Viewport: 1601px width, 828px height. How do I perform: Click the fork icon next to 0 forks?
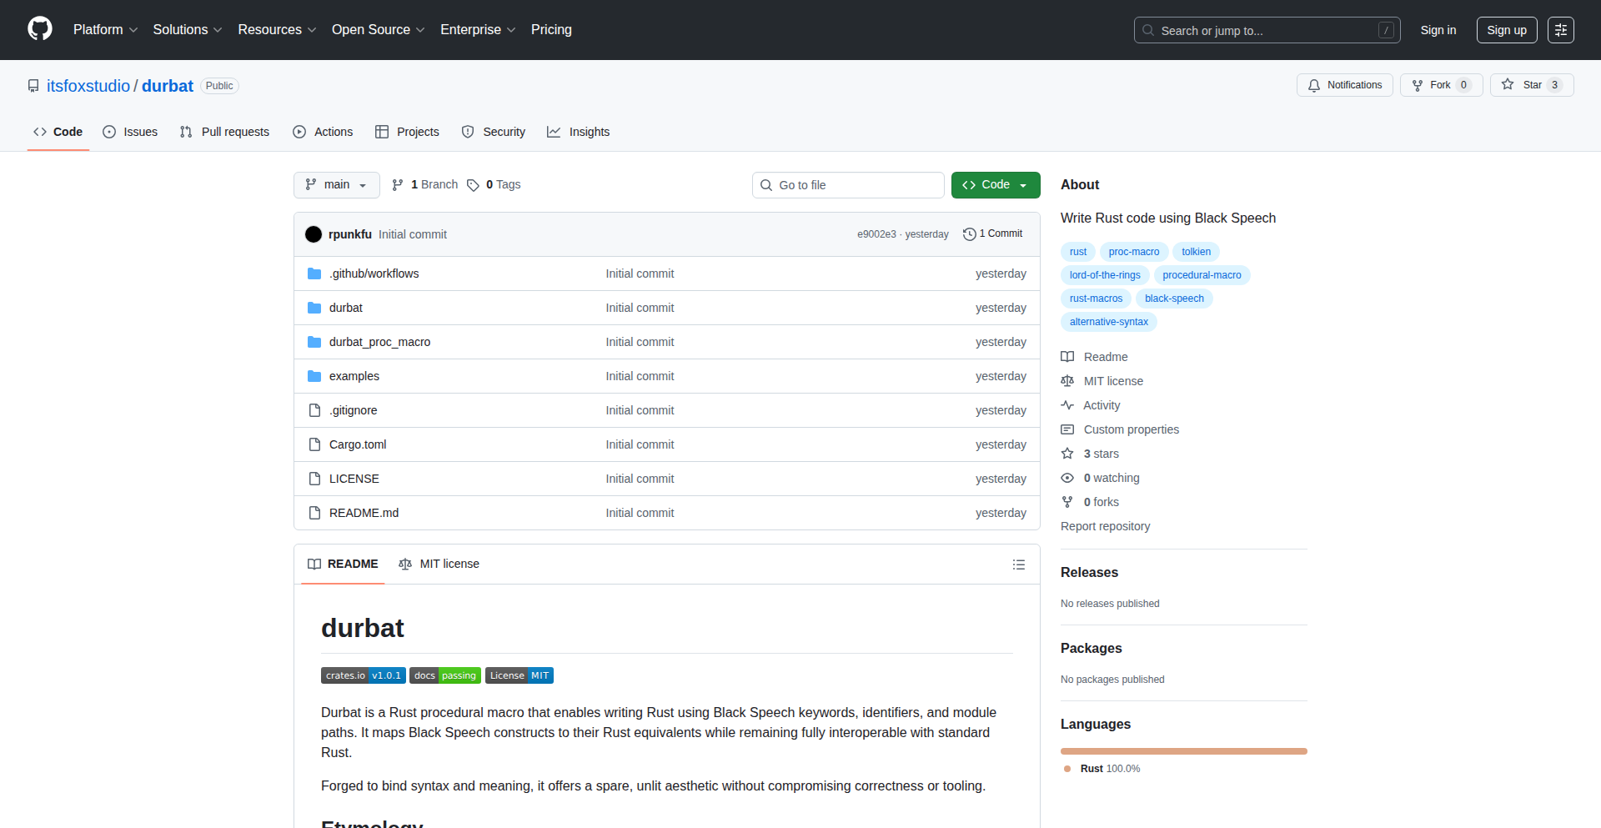pos(1067,501)
